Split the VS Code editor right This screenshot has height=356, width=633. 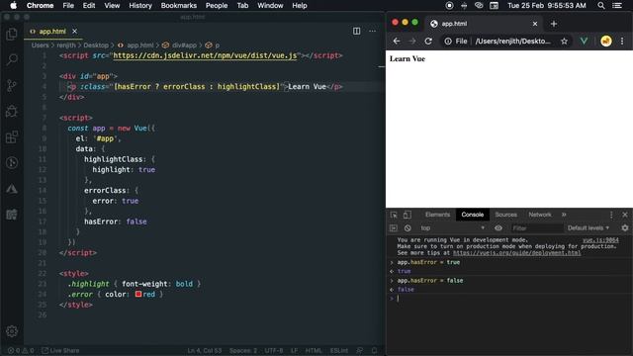pyautogui.click(x=356, y=31)
